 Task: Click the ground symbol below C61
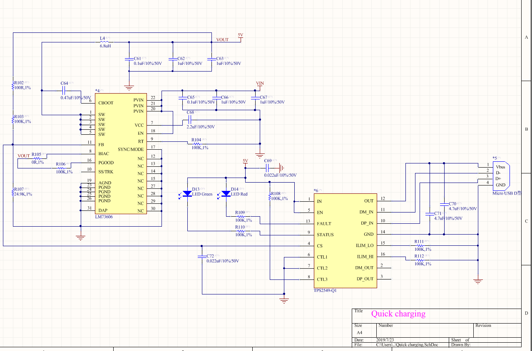click(129, 88)
